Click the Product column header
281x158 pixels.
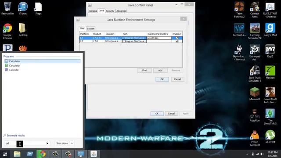[x=97, y=34]
